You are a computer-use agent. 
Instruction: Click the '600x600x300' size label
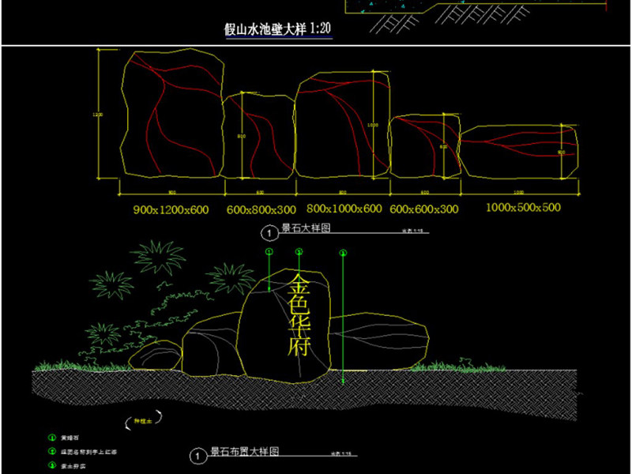coord(424,209)
